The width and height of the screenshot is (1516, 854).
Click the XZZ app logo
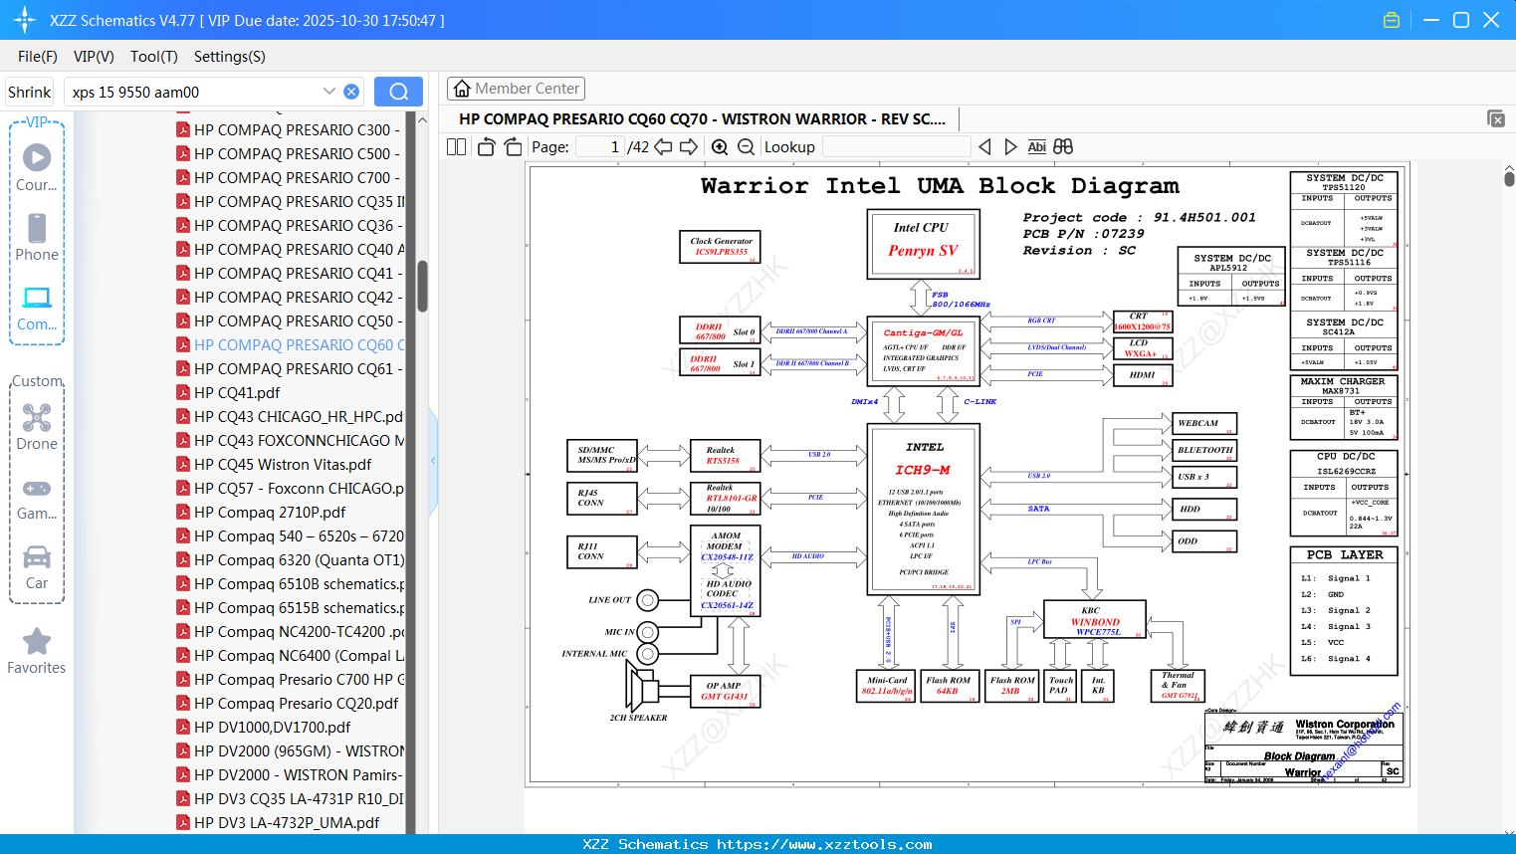25,20
